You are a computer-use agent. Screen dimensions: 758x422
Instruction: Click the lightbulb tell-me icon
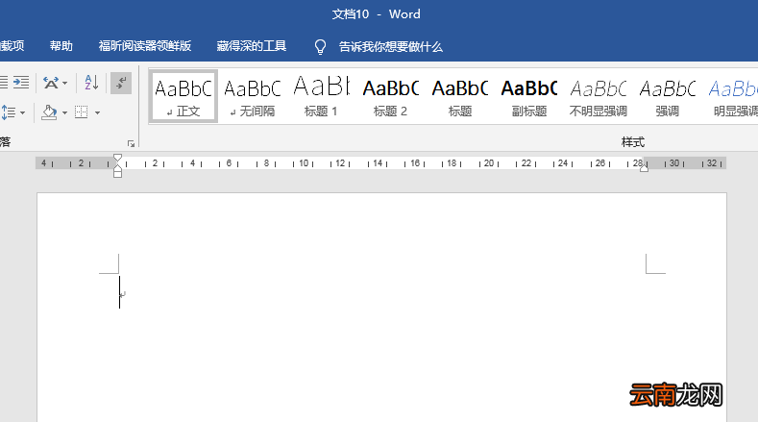(x=320, y=47)
